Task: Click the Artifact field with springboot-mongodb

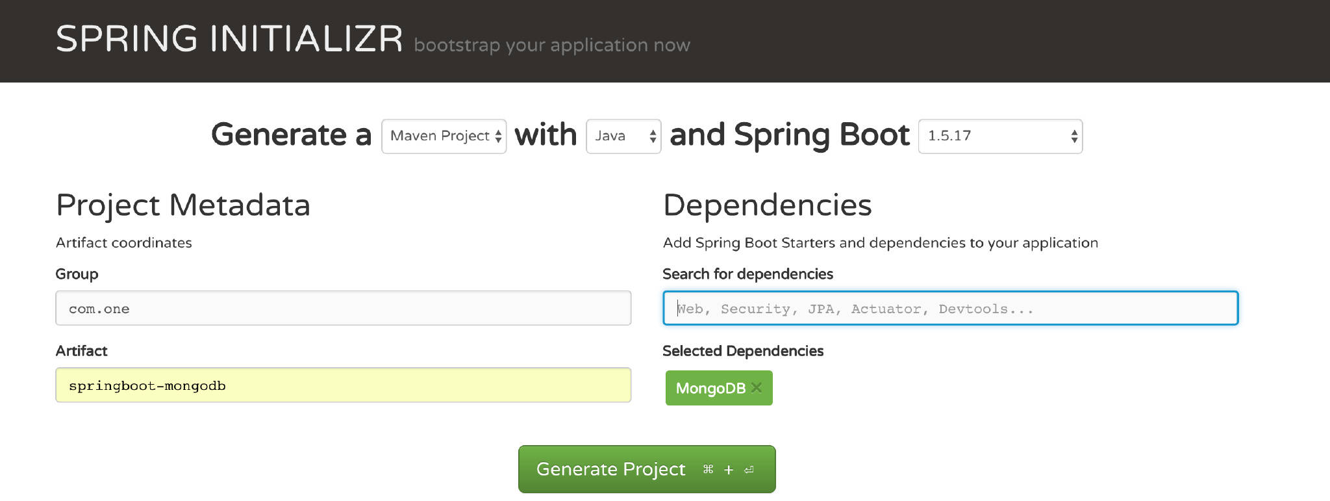Action: 343,385
